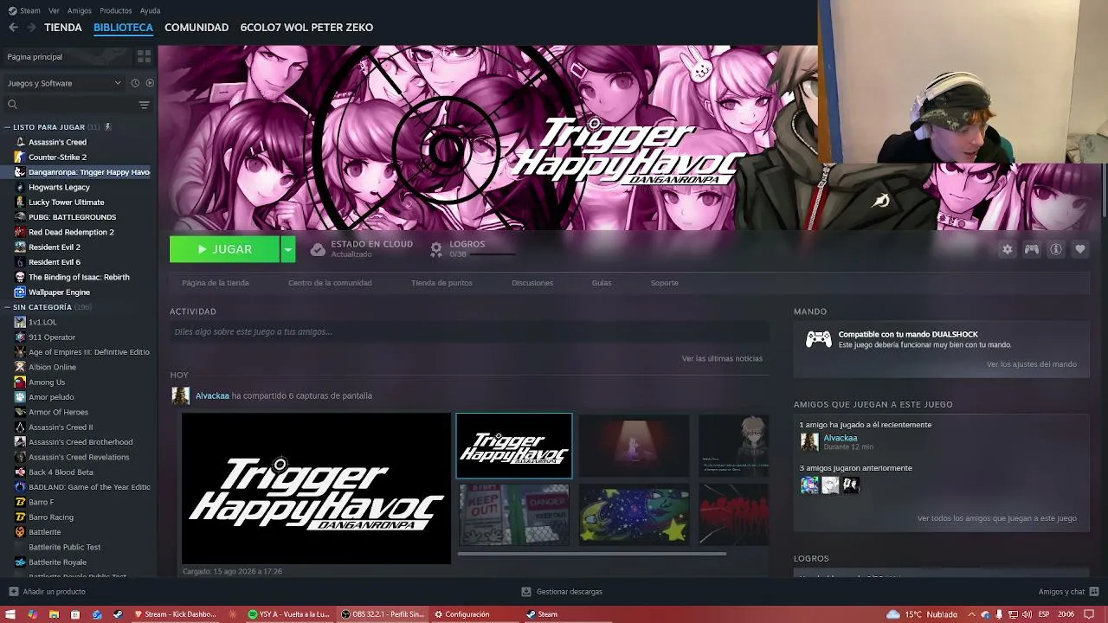
Task: Open Página de la tienda link
Action: 216,283
